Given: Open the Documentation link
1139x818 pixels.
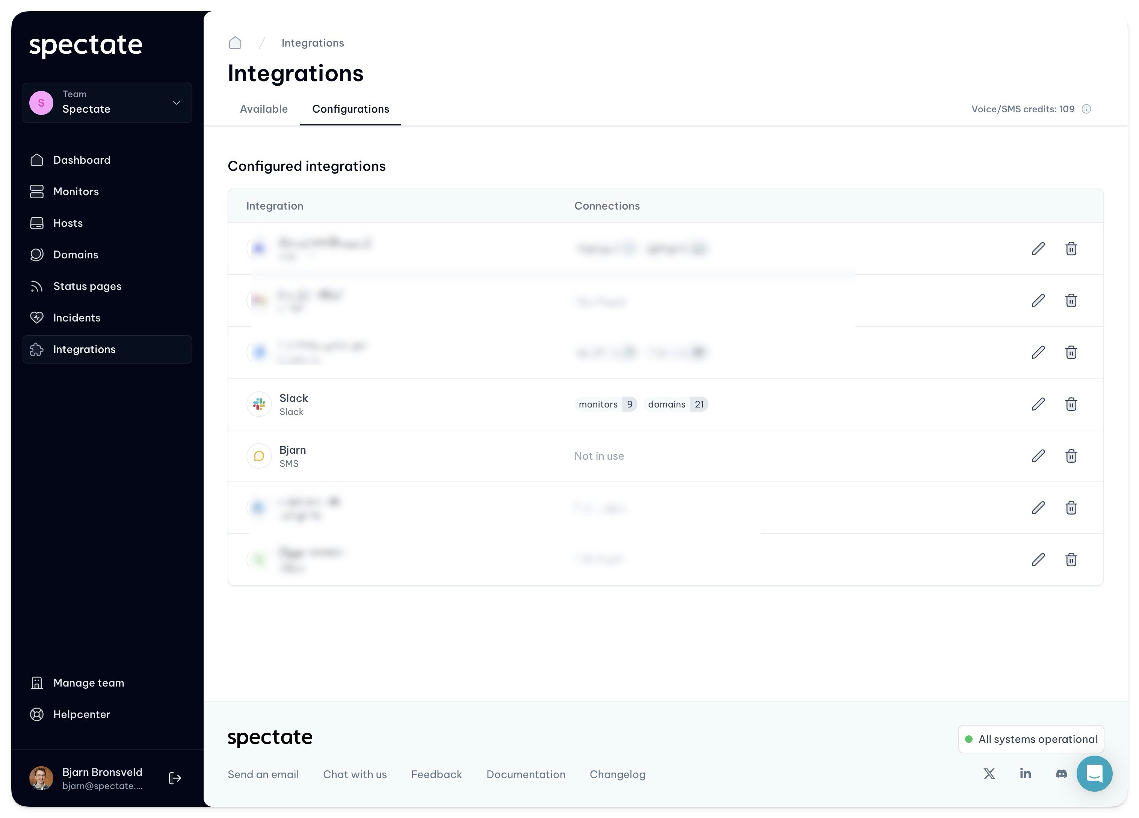Looking at the screenshot, I should click(525, 774).
